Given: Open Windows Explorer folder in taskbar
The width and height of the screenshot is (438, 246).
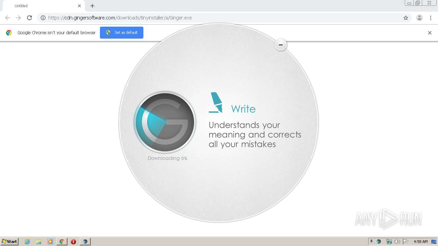Looking at the screenshot, I should coord(39,242).
